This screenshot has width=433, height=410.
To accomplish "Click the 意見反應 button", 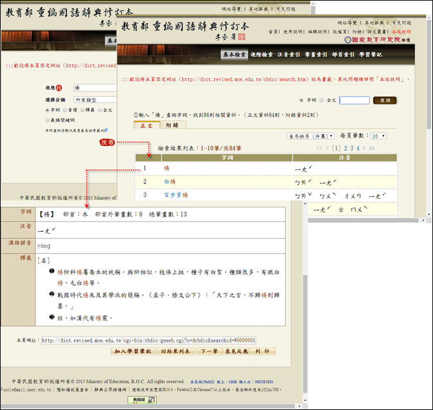I will (236, 351).
